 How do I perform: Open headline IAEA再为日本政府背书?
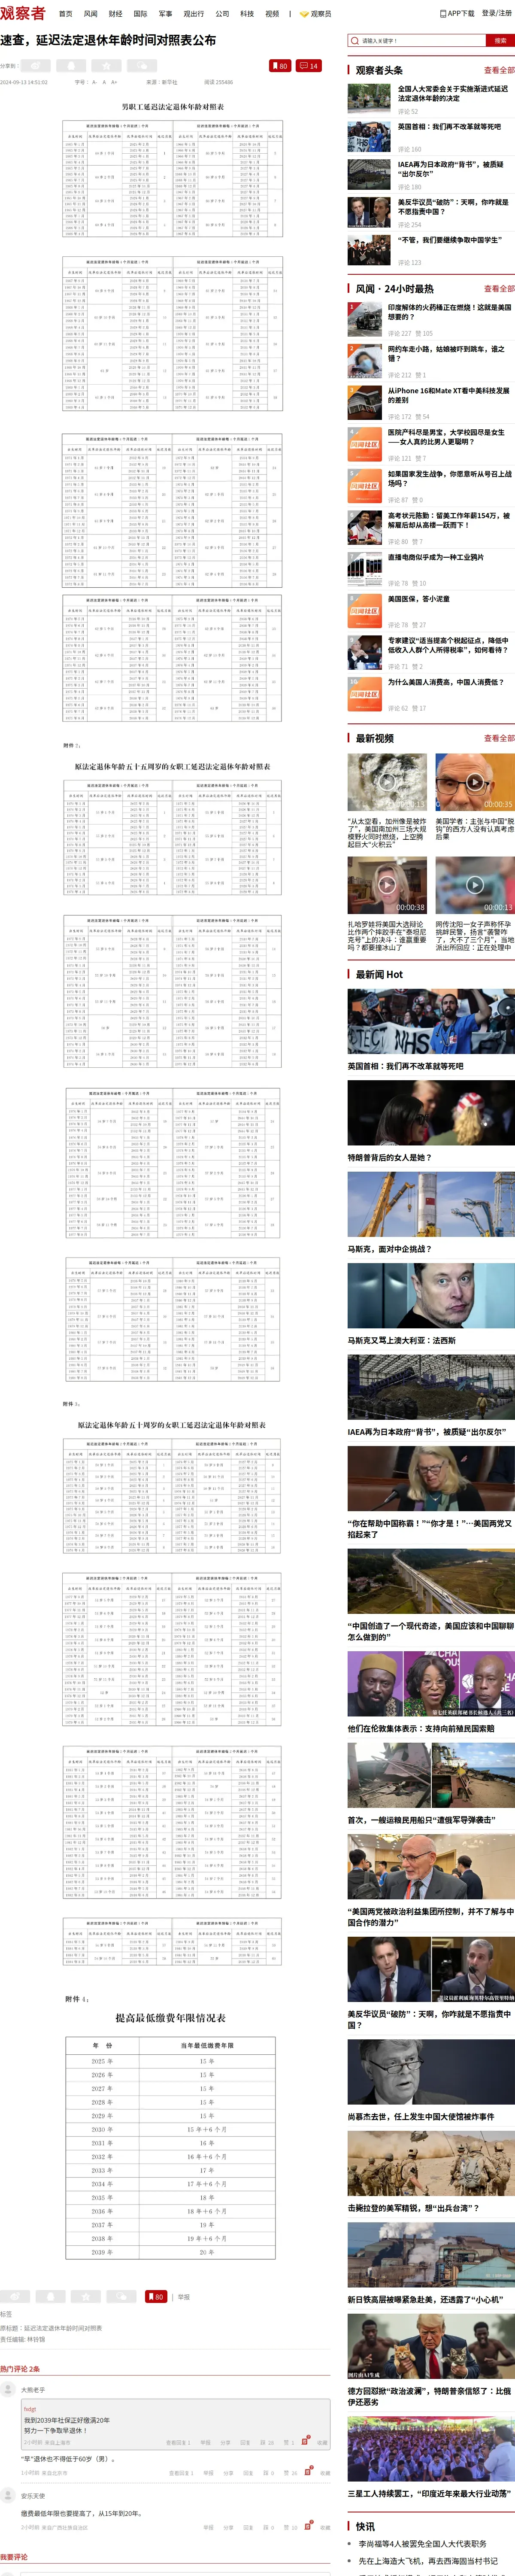[450, 169]
